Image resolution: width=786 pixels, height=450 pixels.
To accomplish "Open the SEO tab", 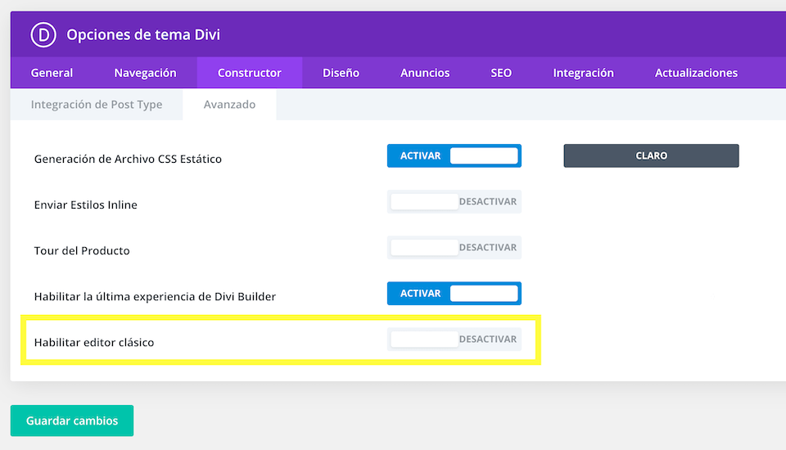I will coord(501,73).
